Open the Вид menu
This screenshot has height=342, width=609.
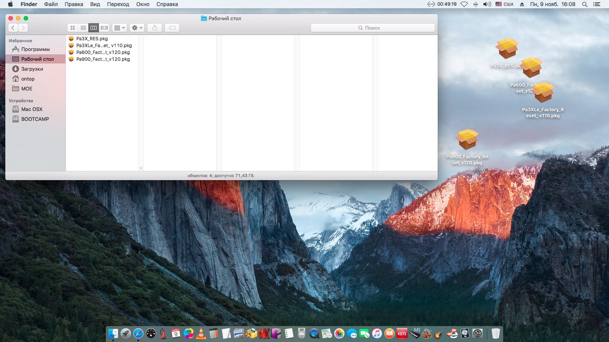point(95,4)
